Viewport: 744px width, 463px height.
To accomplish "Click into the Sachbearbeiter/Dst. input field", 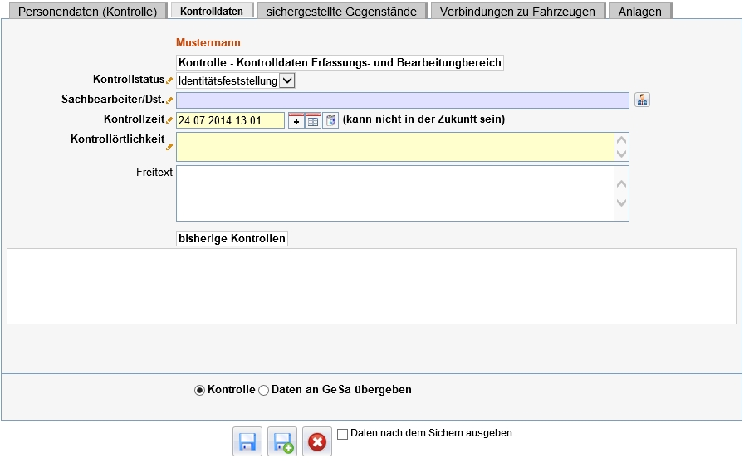I will pos(403,100).
